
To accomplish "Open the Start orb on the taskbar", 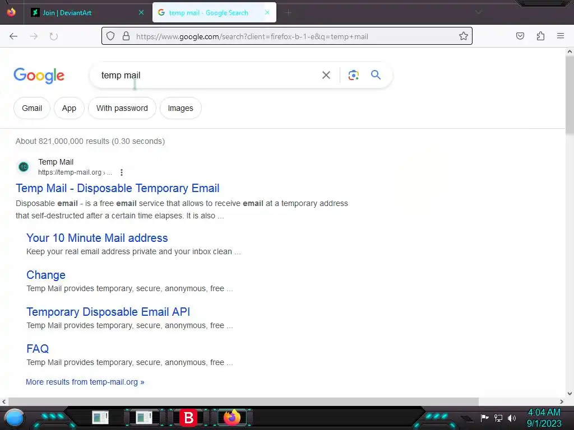I will point(14,418).
